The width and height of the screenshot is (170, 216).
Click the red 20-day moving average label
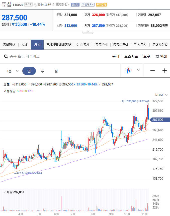pos(21,91)
